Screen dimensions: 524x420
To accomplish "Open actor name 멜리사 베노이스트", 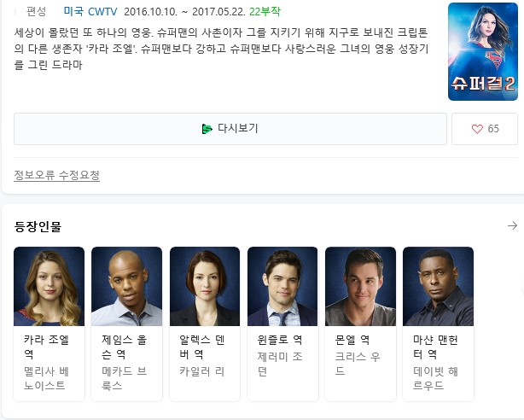I will click(x=46, y=378).
